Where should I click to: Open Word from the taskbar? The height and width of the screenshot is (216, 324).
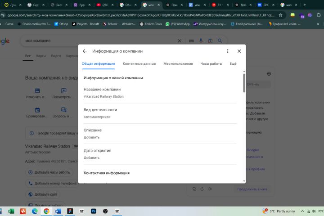tap(58, 211)
